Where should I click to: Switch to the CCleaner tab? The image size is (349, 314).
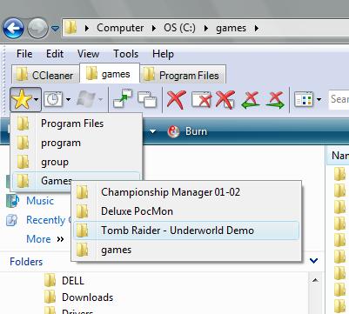point(45,75)
